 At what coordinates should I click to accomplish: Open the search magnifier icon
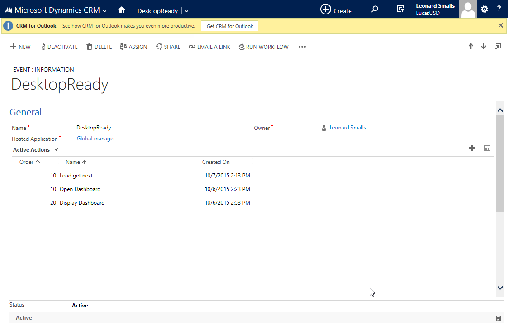tap(375, 9)
